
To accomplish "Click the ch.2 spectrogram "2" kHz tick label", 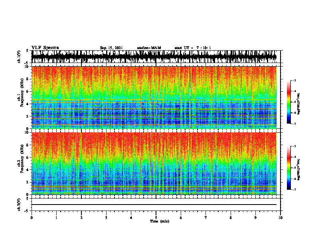I will click(28, 182).
